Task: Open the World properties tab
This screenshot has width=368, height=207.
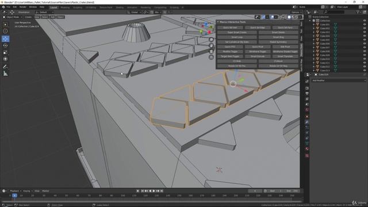Action: coord(307,110)
